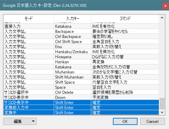Select the Down key cell

[72, 98]
